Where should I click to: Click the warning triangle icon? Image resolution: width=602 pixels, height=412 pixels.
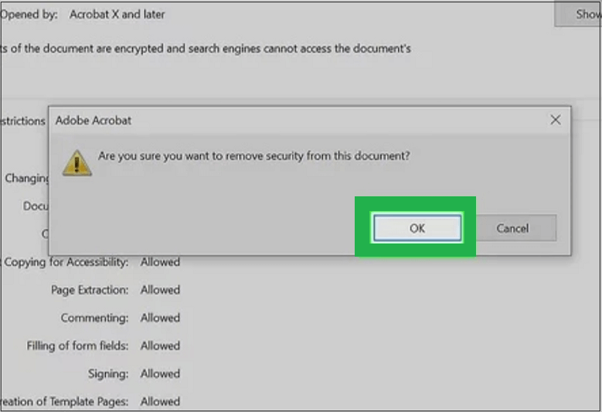pyautogui.click(x=77, y=163)
